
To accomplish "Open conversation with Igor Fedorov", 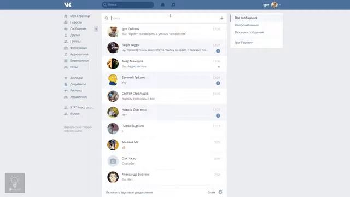I will (164, 32).
